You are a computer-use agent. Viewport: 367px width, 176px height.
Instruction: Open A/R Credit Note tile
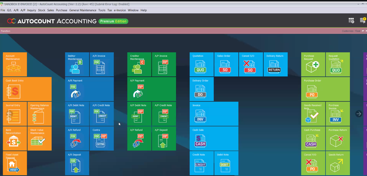102,114
